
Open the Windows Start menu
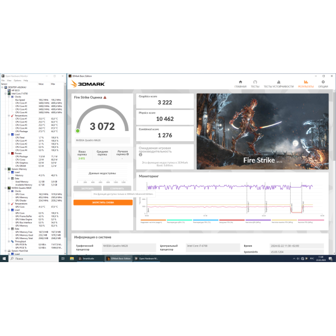pos(4,259)
